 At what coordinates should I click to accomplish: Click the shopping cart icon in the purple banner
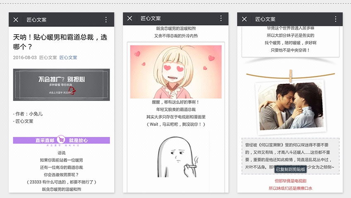61,140
